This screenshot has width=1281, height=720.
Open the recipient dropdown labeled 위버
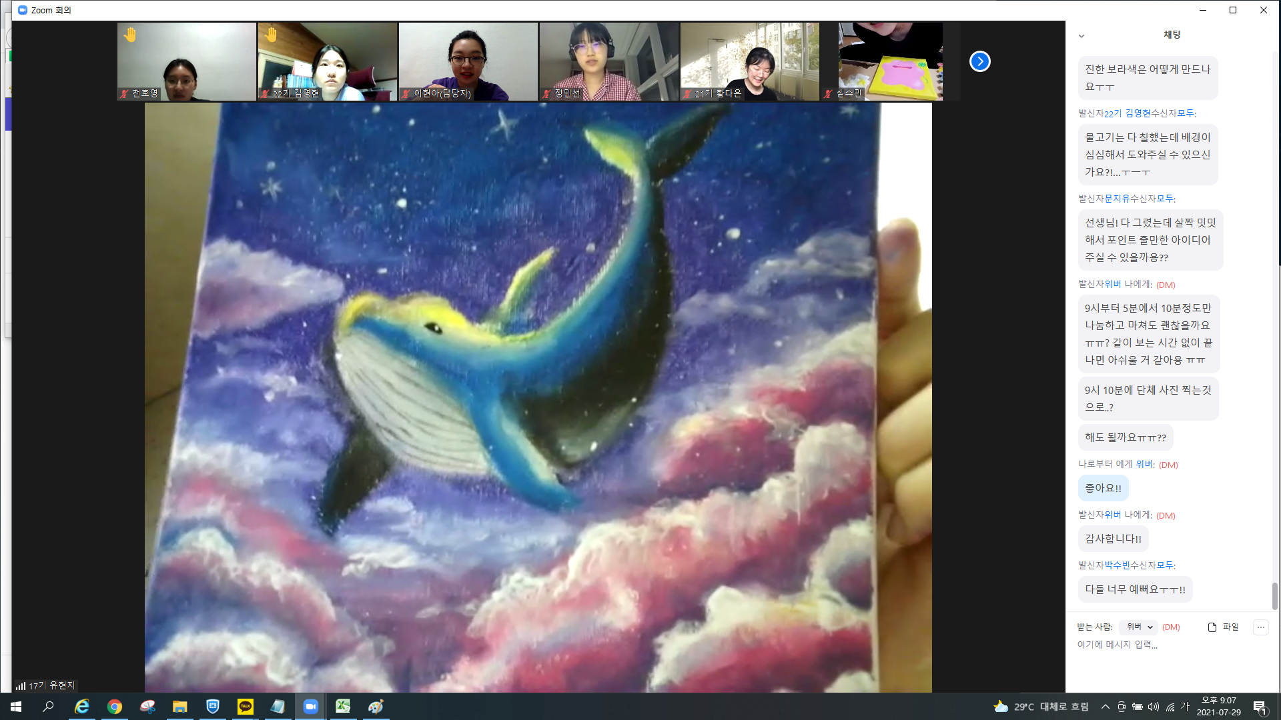(x=1139, y=627)
